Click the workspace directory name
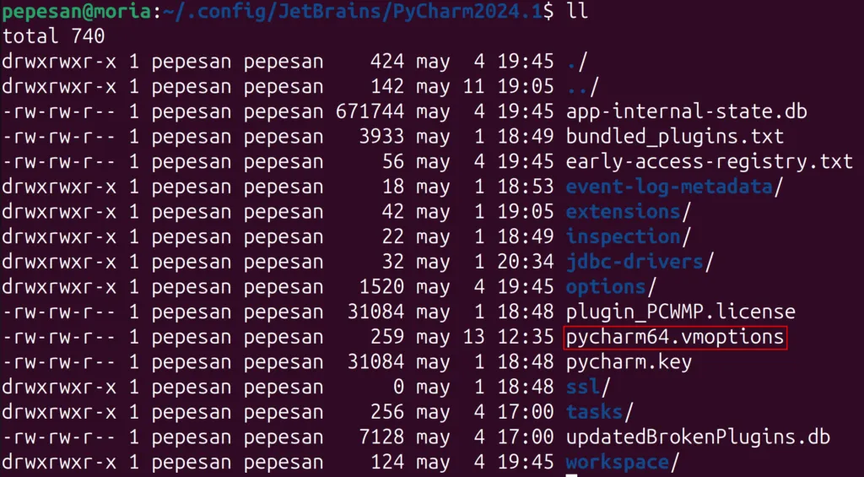The image size is (864, 477). pos(616,463)
